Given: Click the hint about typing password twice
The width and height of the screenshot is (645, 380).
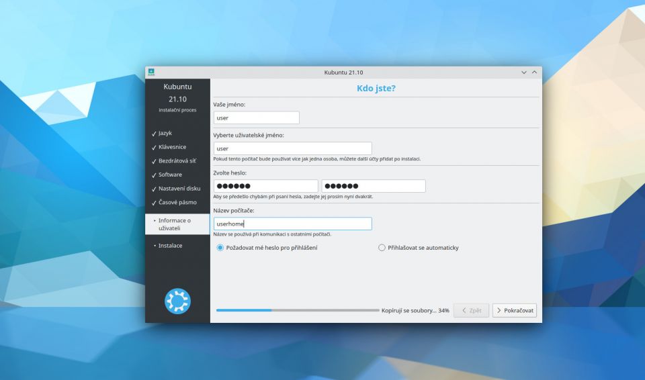Looking at the screenshot, I should click(293, 197).
